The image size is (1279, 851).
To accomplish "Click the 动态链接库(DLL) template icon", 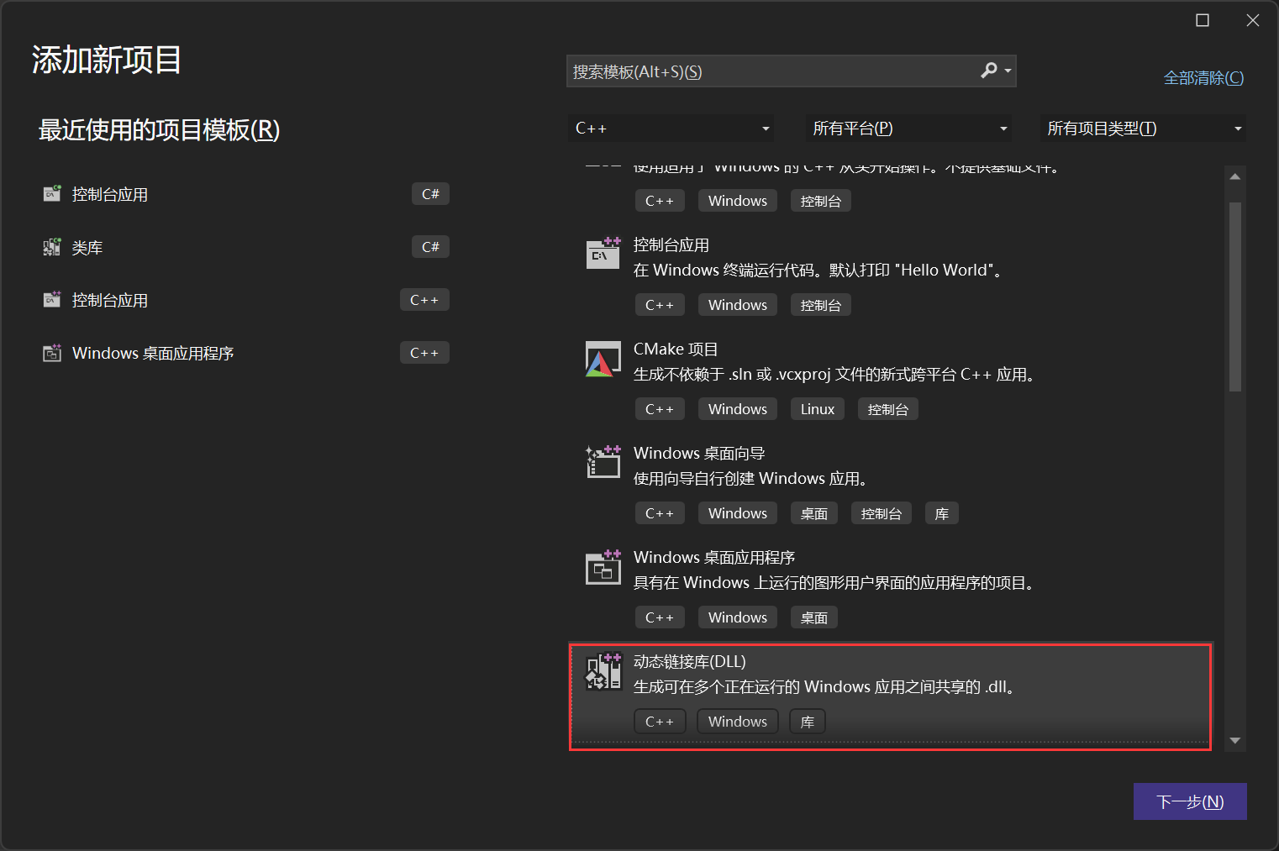I will pyautogui.click(x=603, y=670).
